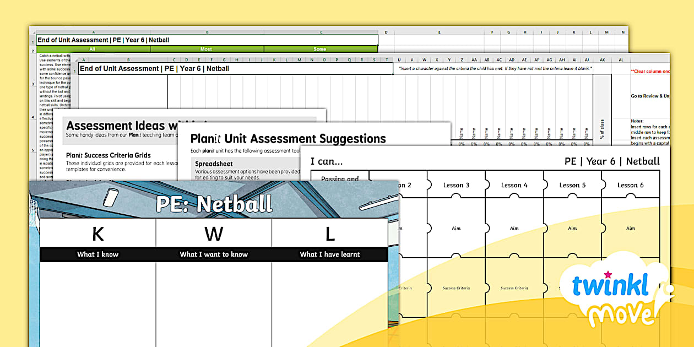Select the Lesson 4 puzzle piece

coord(514,185)
